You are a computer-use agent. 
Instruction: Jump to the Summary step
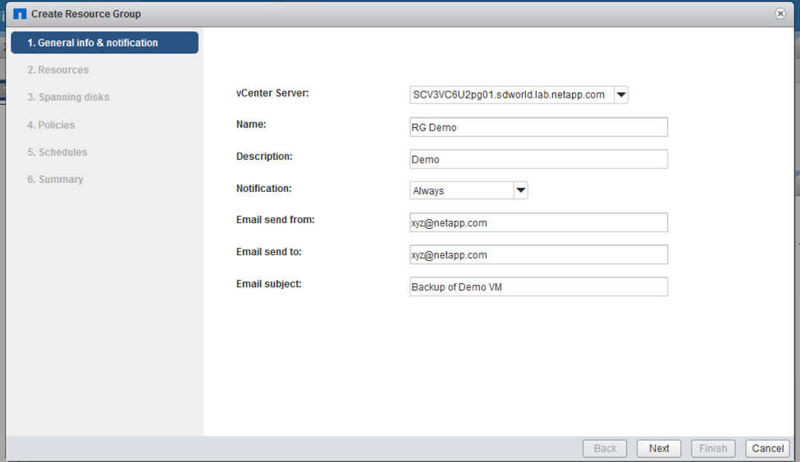55,180
